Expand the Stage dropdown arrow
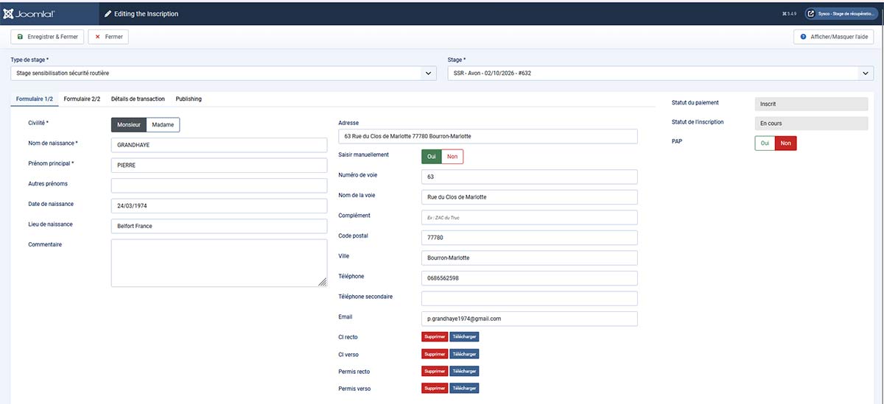Screen dimensions: 884x404 tap(865, 73)
